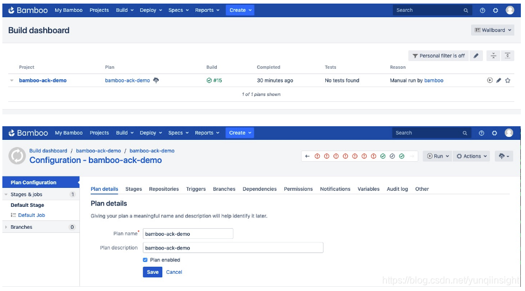Open the Actions dropdown menu
525x291 pixels.
tap(472, 156)
